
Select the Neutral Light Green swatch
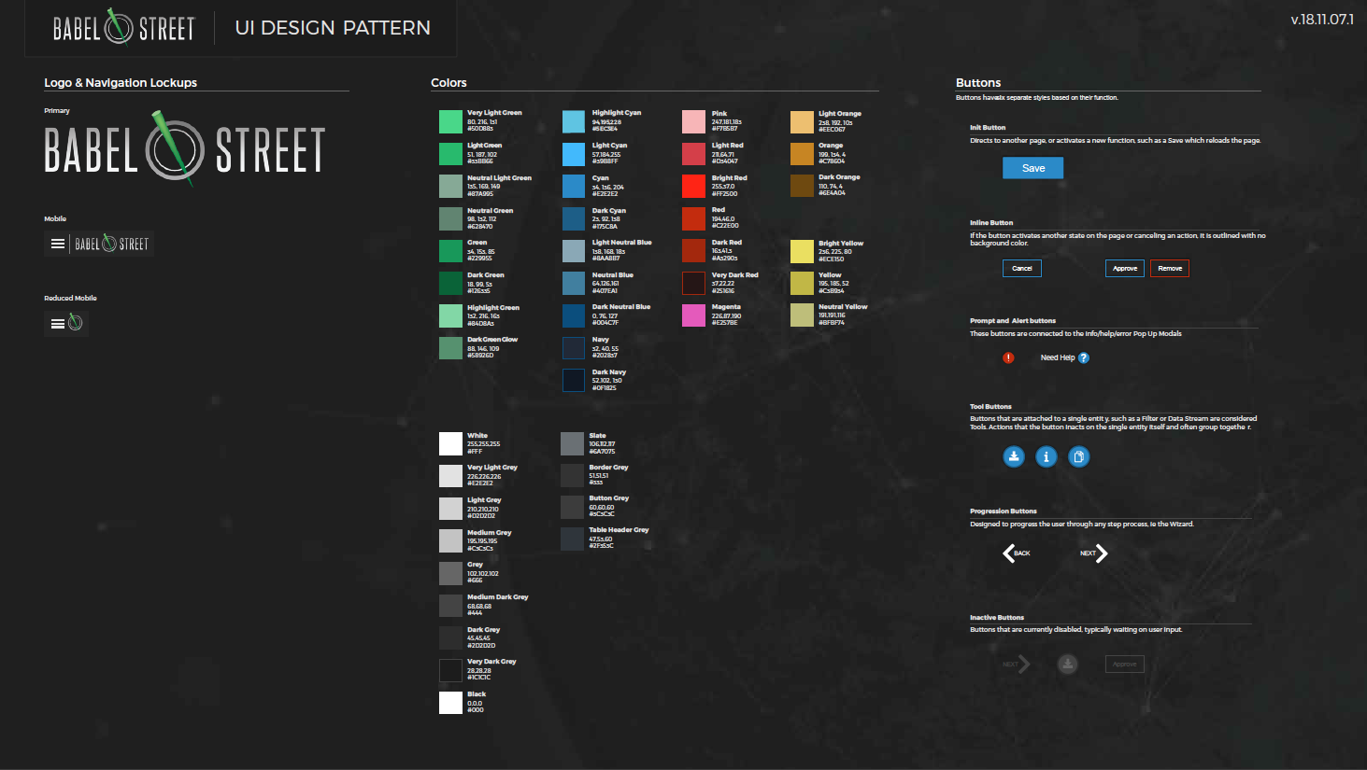tap(450, 186)
